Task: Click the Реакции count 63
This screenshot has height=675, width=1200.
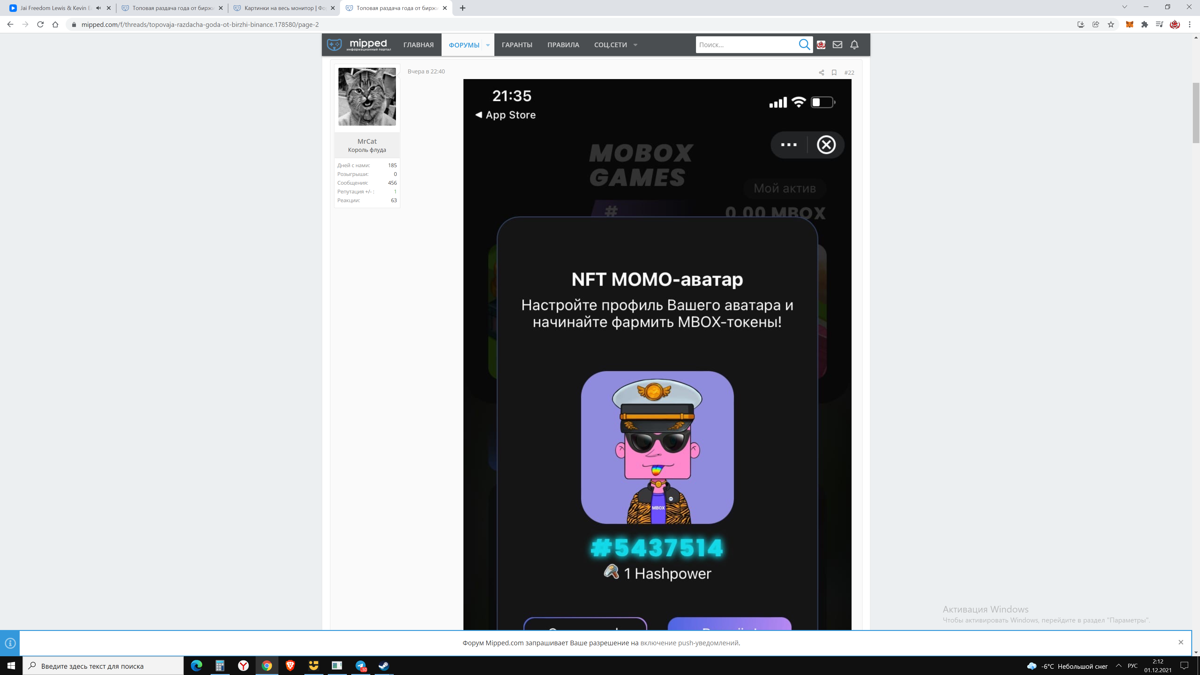Action: pyautogui.click(x=394, y=200)
